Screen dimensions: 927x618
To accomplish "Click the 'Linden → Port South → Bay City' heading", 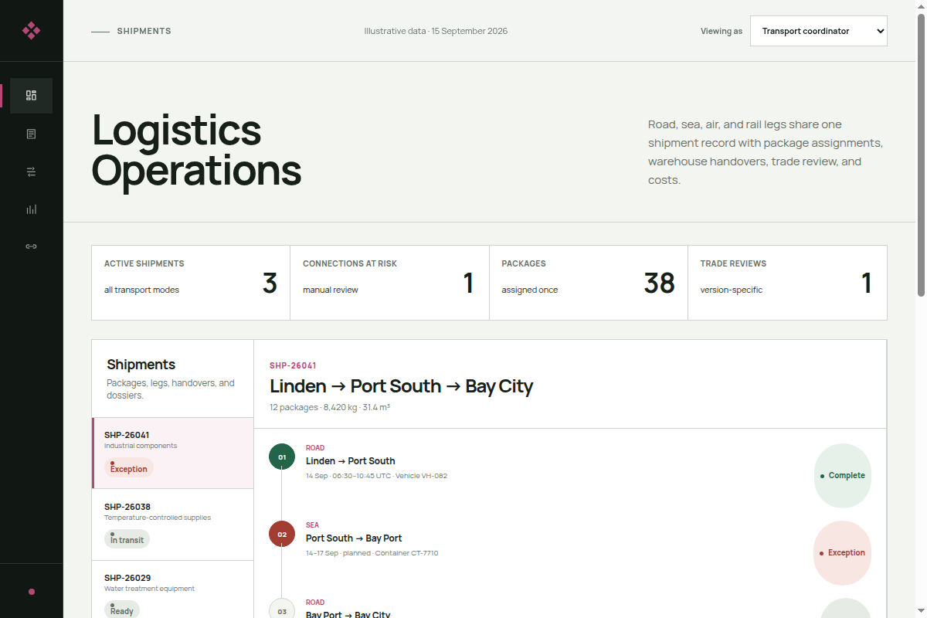I will click(x=402, y=386).
